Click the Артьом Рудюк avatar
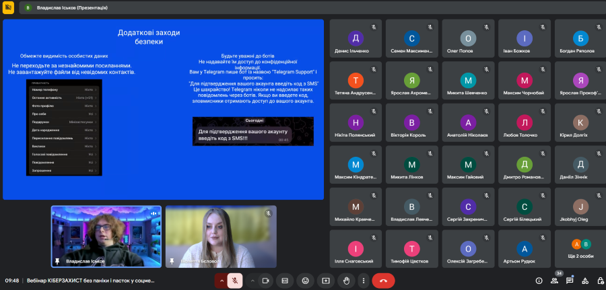 (525, 249)
